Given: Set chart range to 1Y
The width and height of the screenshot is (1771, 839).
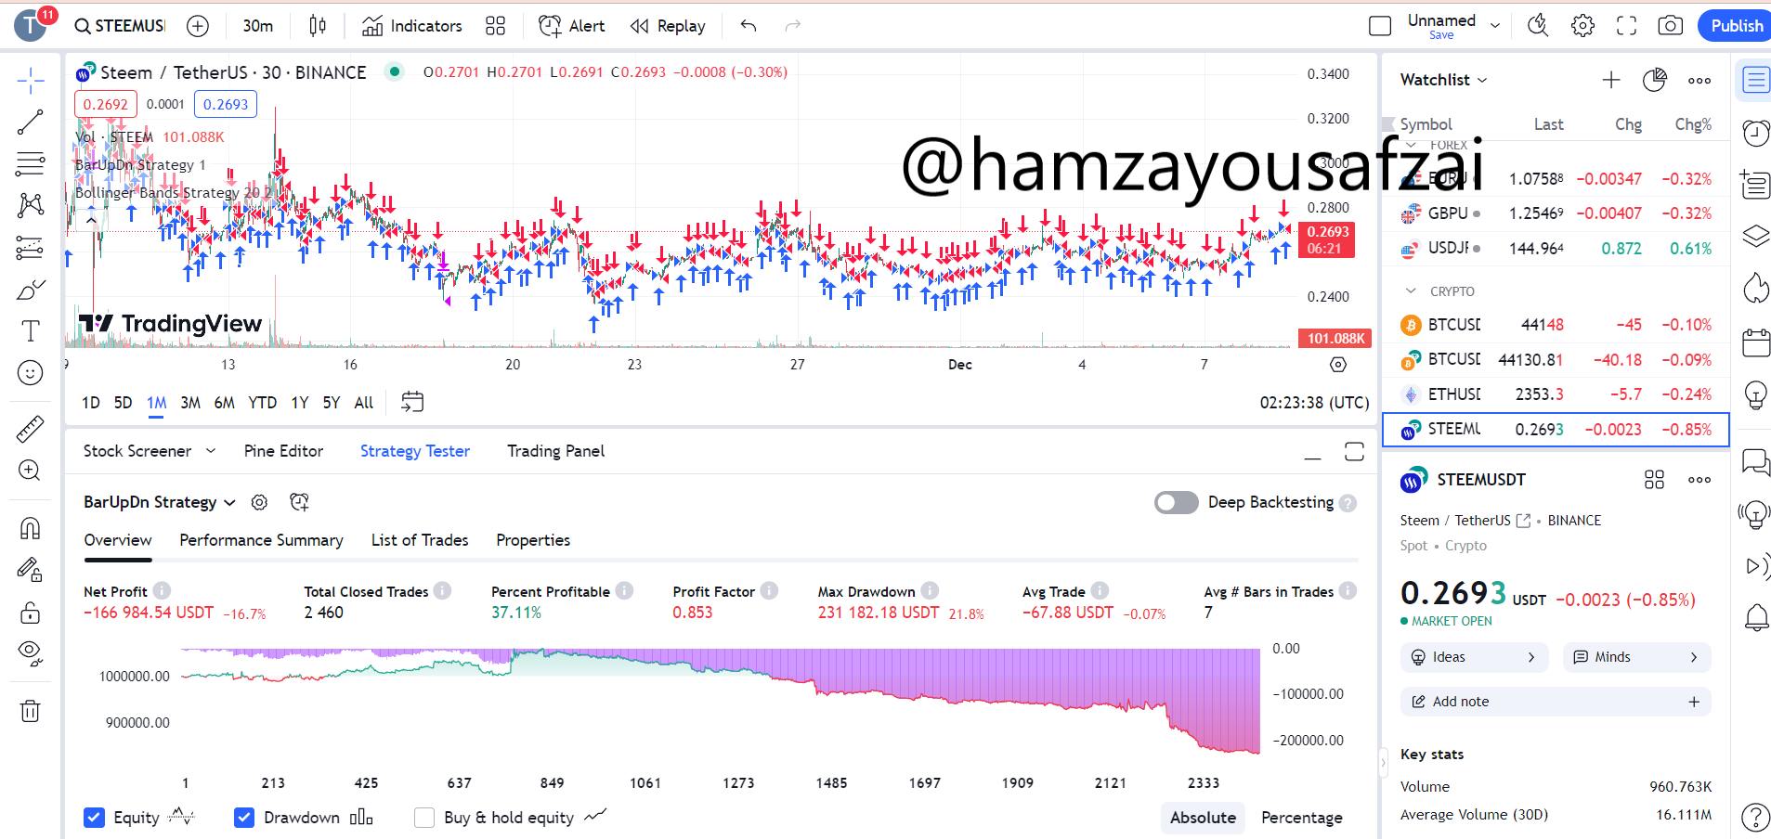Looking at the screenshot, I should point(300,403).
